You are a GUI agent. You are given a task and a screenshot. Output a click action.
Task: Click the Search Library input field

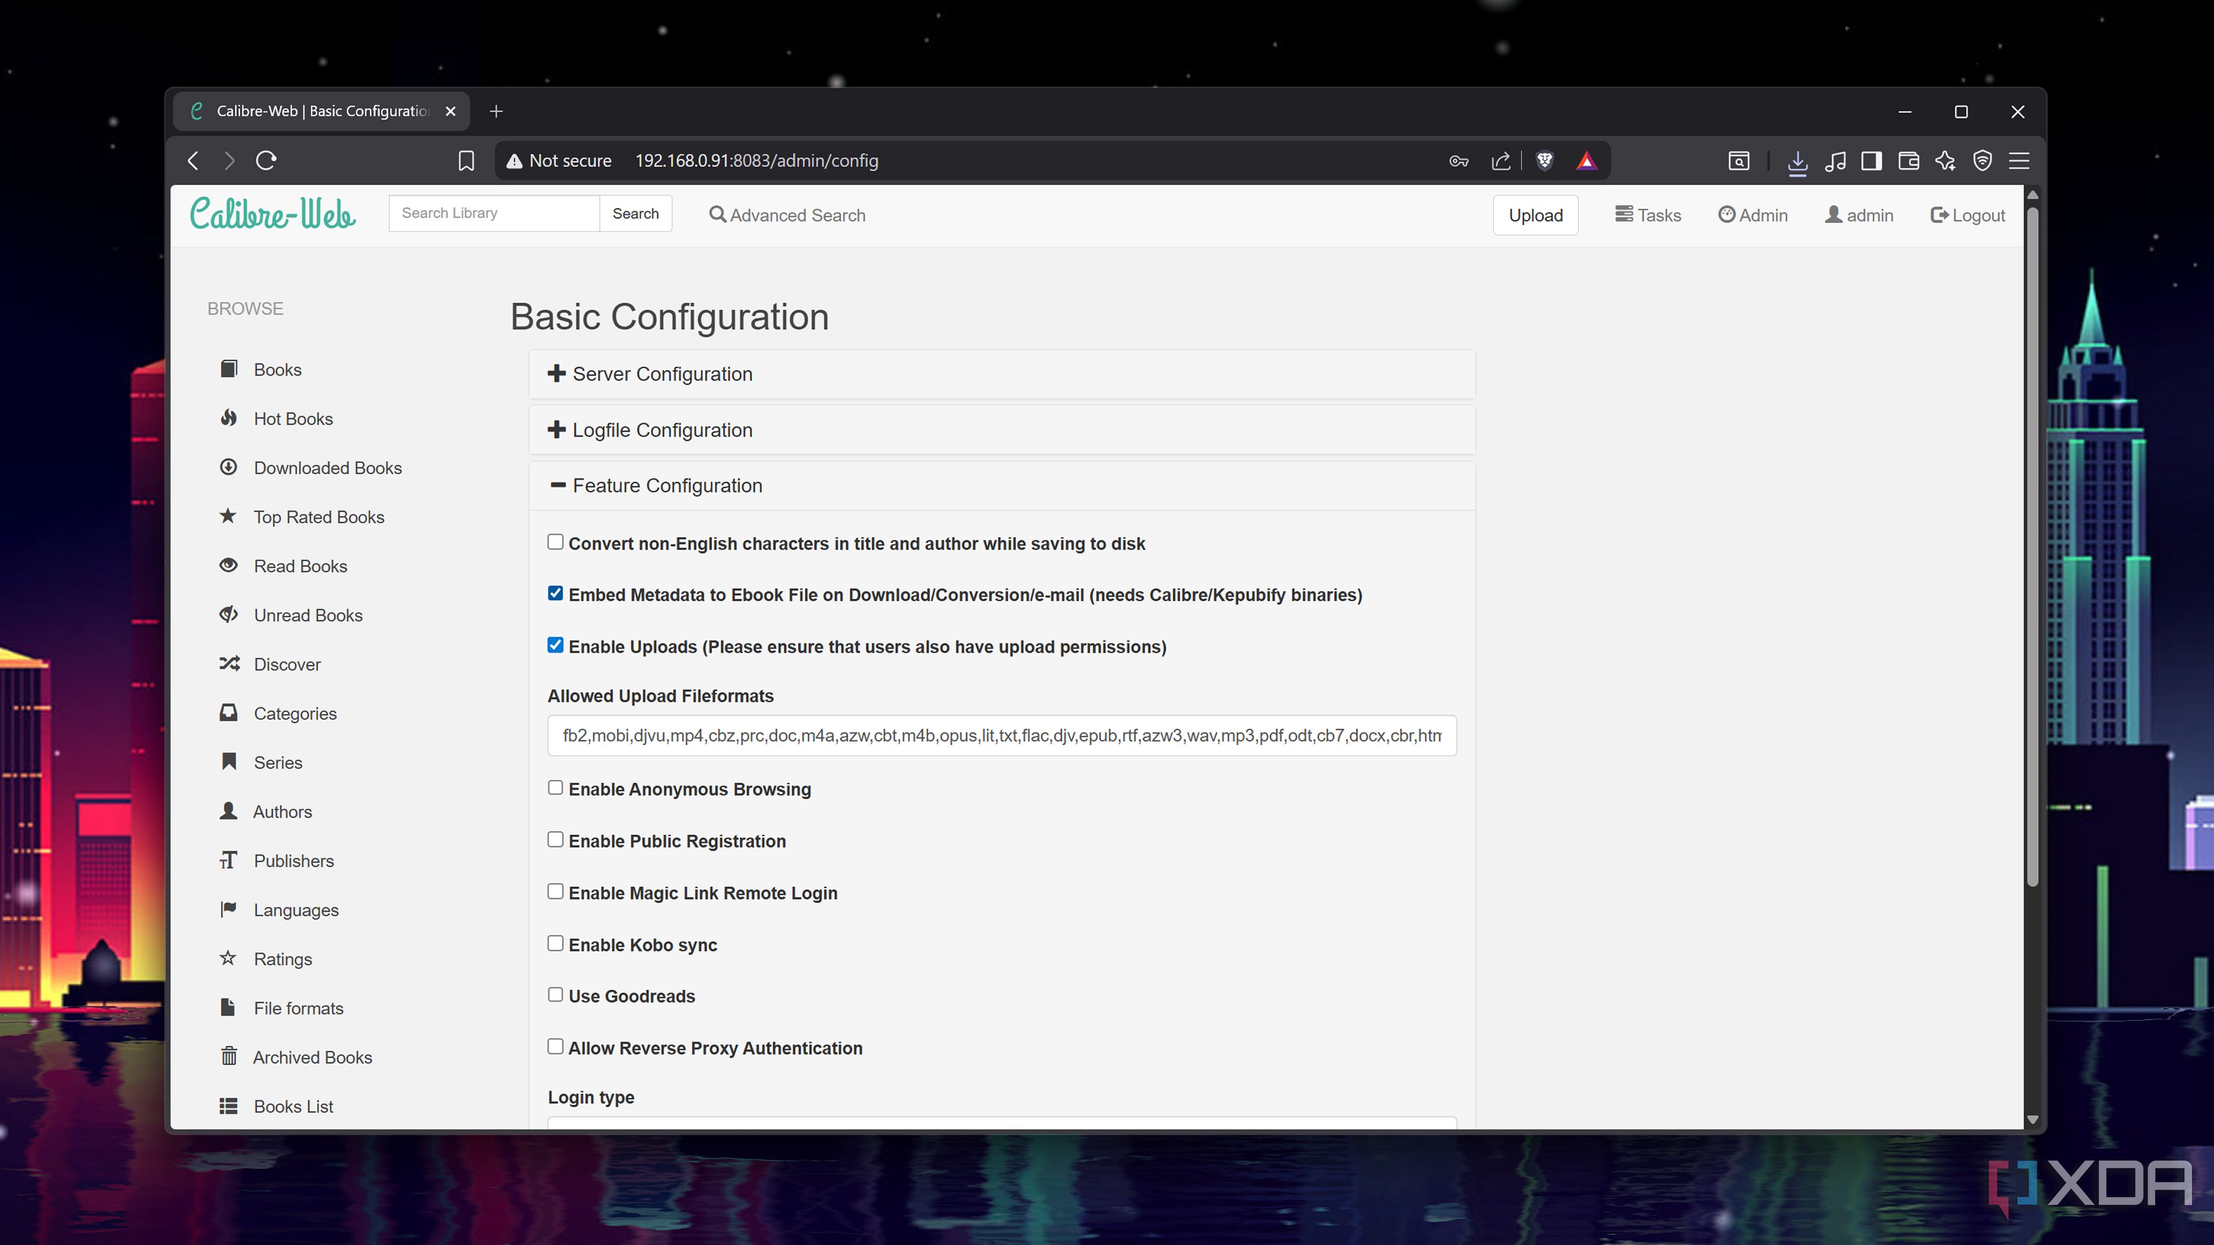[494, 213]
